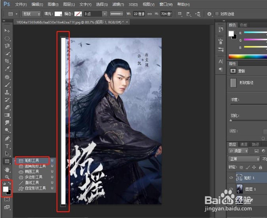Filter layers by pixel type

pyautogui.click(x=256, y=151)
